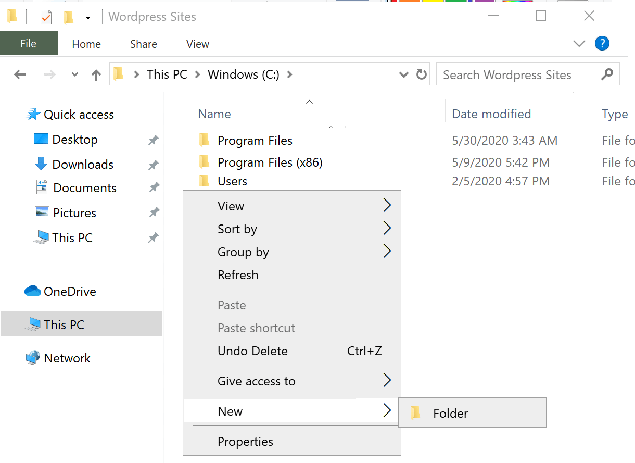This screenshot has width=635, height=463.
Task: Open the blue Help question mark
Action: pos(602,44)
